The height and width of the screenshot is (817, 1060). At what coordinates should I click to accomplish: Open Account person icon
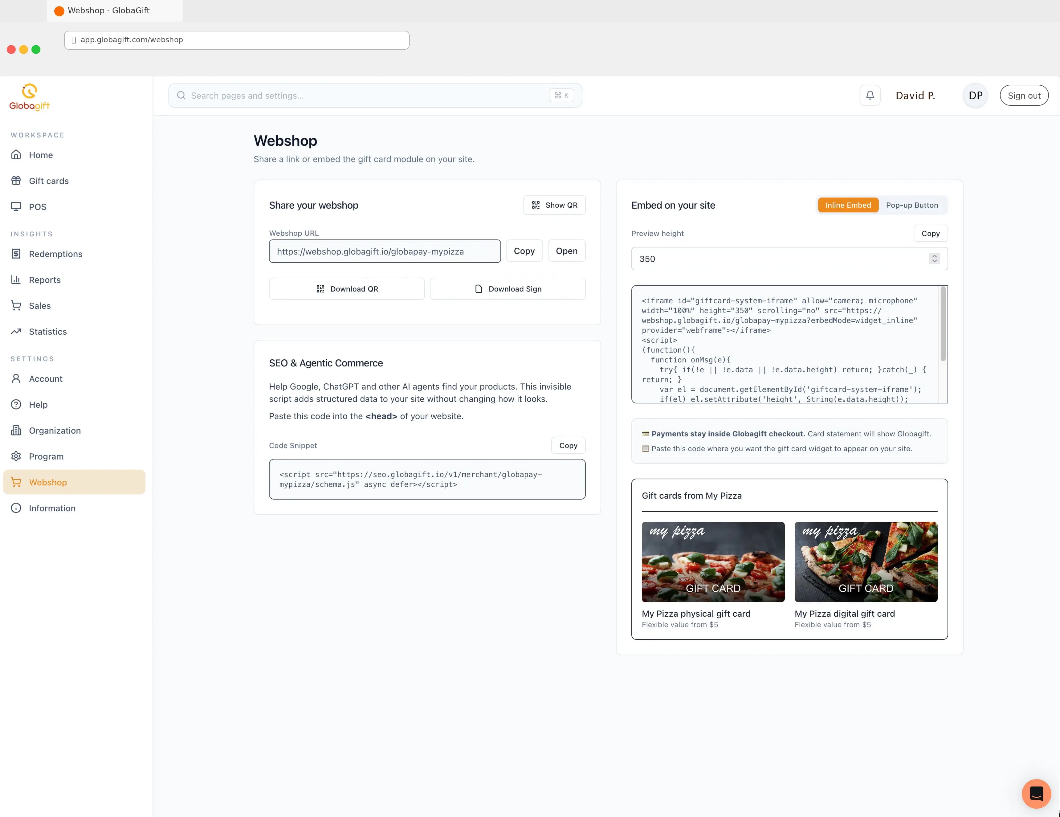[x=16, y=379]
